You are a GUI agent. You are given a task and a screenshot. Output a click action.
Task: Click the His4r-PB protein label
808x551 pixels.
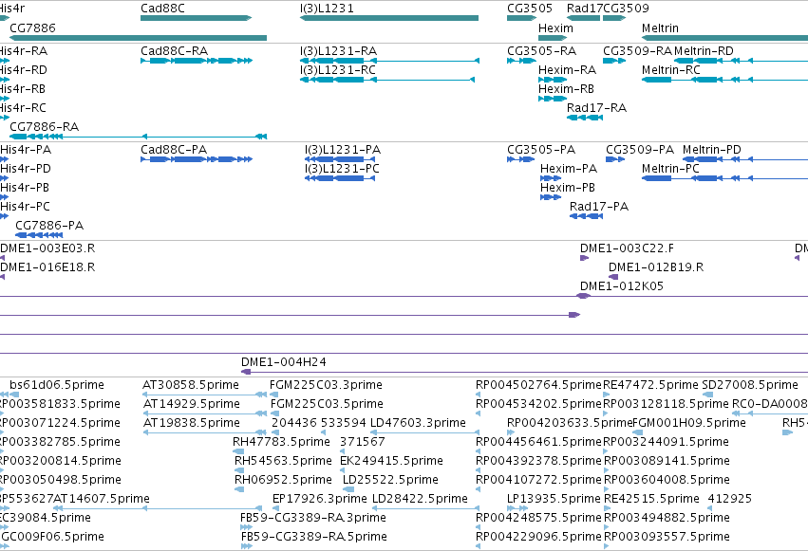(25, 188)
